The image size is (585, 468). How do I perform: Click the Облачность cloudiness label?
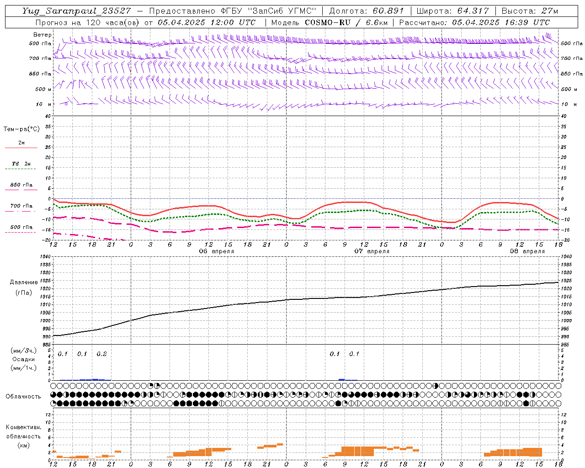23,396
